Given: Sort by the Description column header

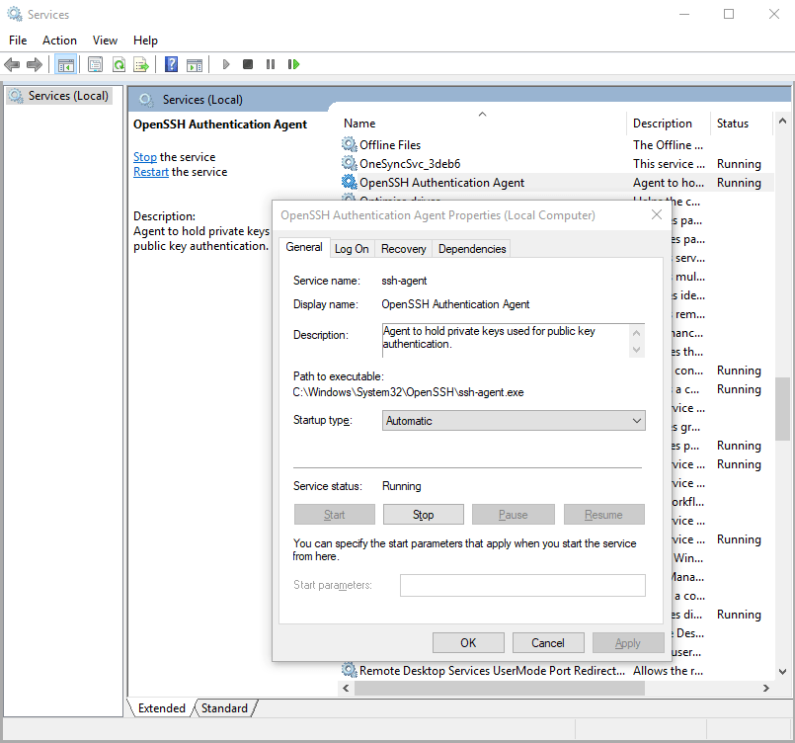Looking at the screenshot, I should tap(669, 124).
